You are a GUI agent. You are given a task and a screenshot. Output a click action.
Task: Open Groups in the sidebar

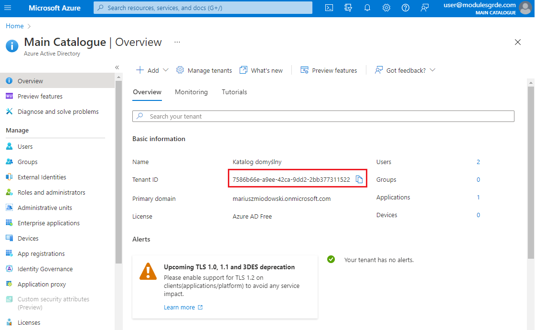(57, 162)
